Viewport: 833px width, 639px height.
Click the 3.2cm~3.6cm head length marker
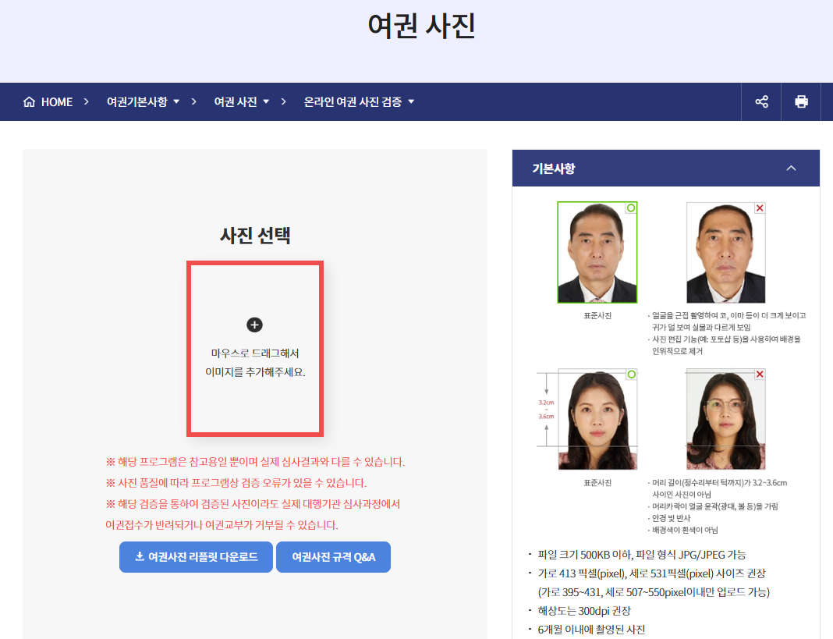pyautogui.click(x=546, y=410)
